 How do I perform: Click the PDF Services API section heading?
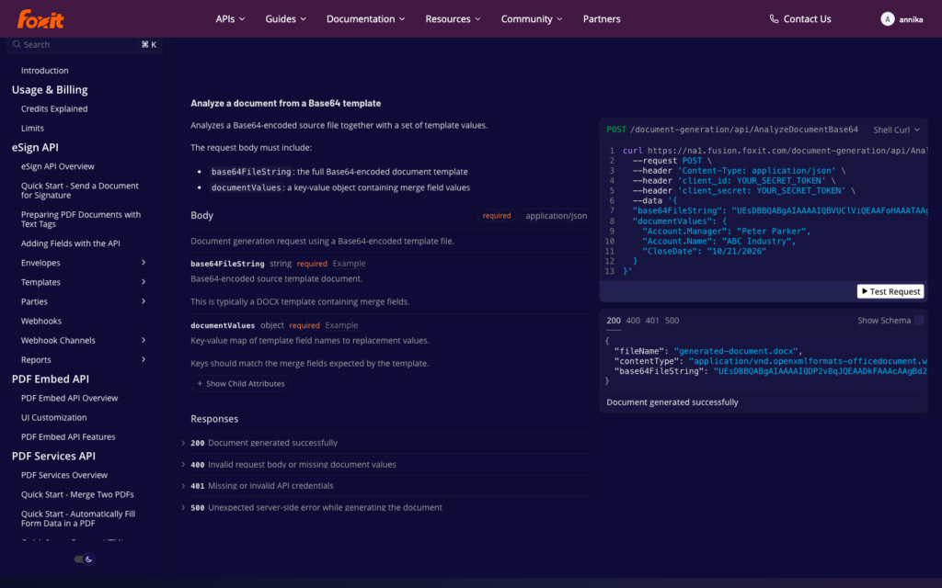pos(53,456)
